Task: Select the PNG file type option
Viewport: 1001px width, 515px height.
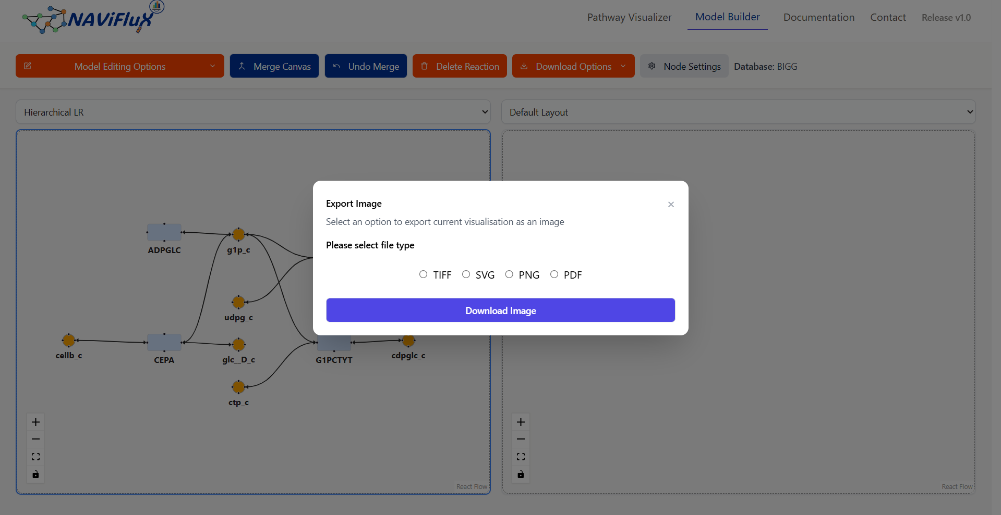Action: point(509,274)
